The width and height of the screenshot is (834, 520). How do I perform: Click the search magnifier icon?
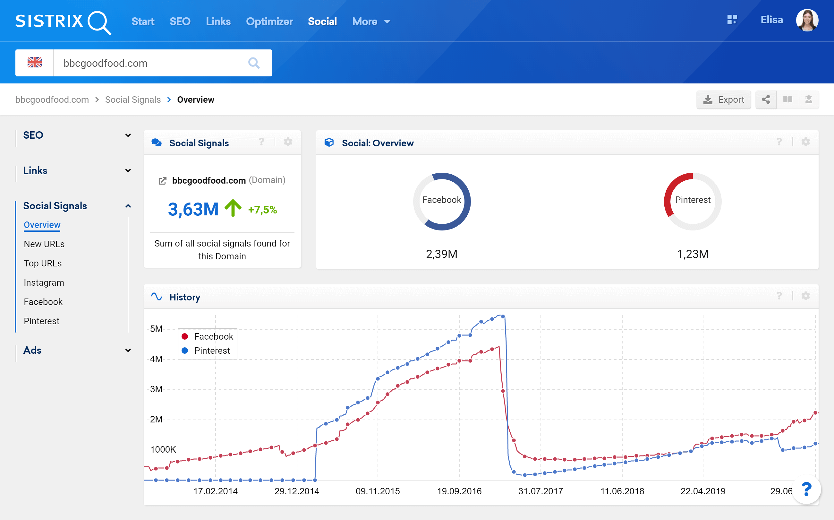click(x=254, y=63)
